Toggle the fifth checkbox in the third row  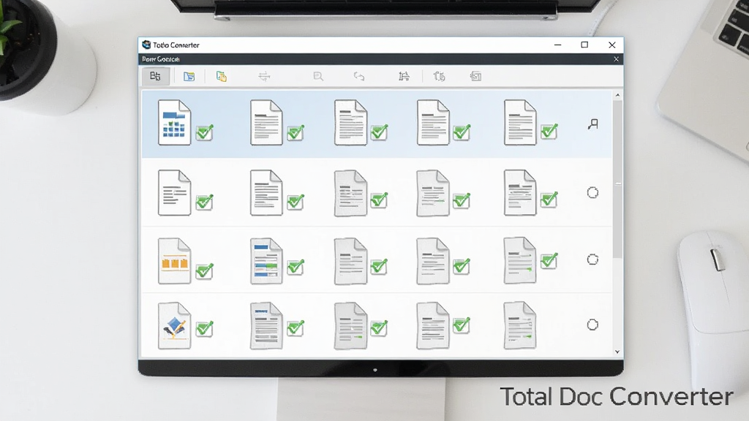click(549, 261)
